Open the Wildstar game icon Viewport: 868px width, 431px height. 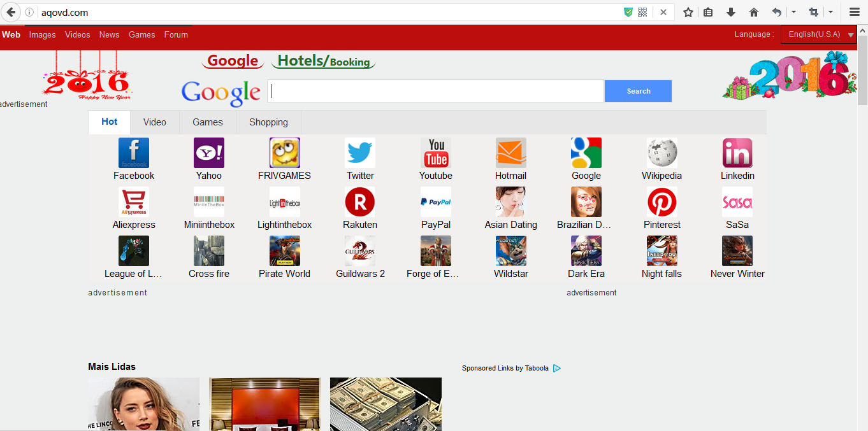511,251
